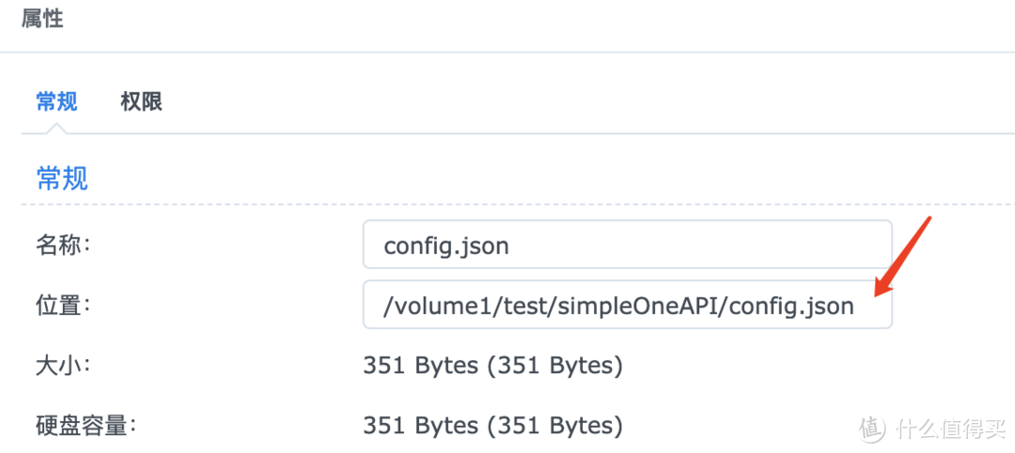Click parenthesized (351 Bytes) in 大小 row
Screen dimensions: 1015x453
pyautogui.click(x=555, y=366)
